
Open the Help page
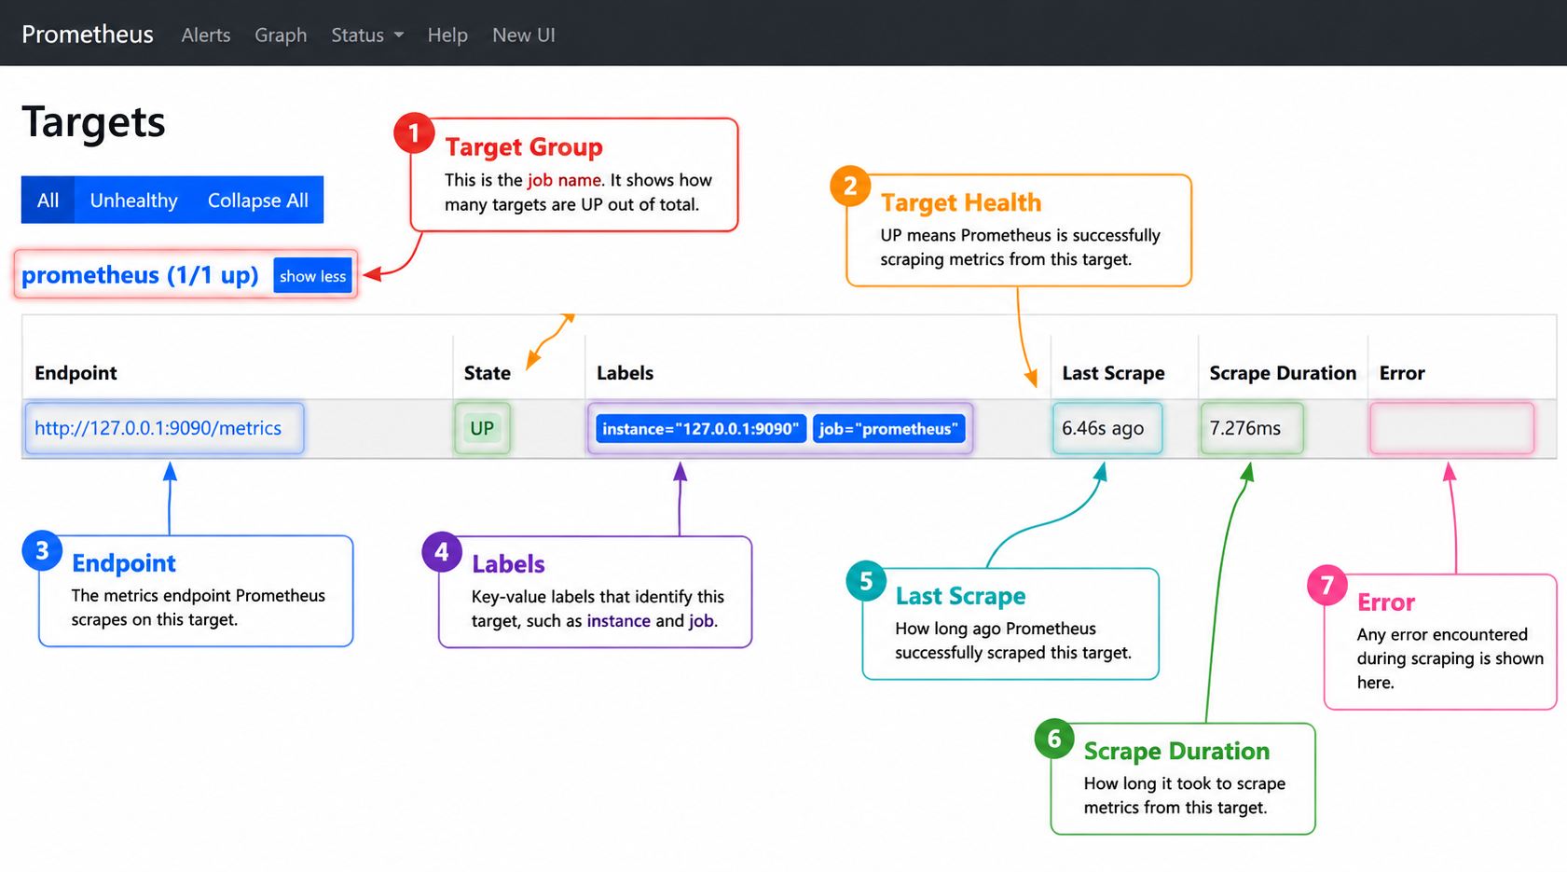click(x=447, y=35)
